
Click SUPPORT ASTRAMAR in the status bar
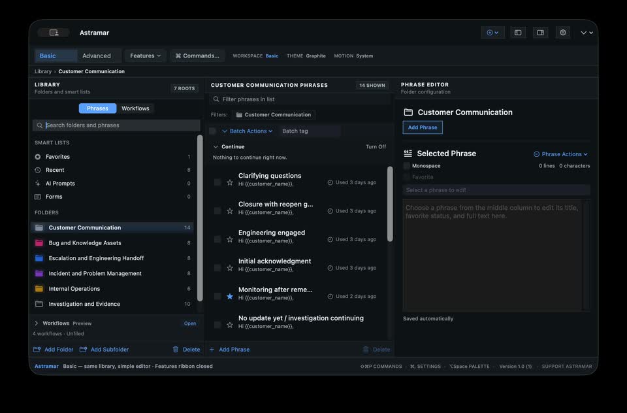pyautogui.click(x=567, y=366)
